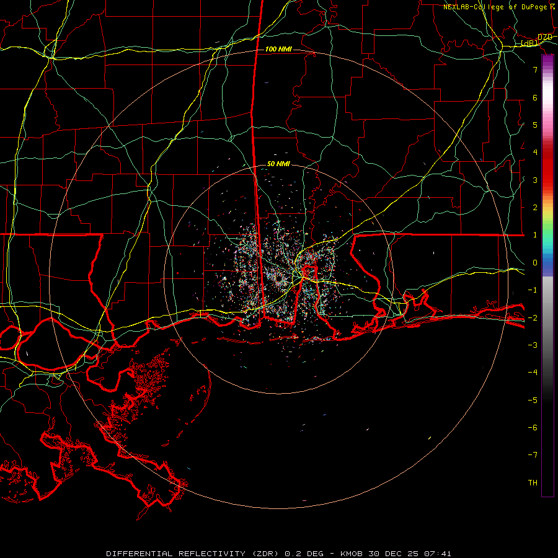Click the scale value -7

coord(533,455)
